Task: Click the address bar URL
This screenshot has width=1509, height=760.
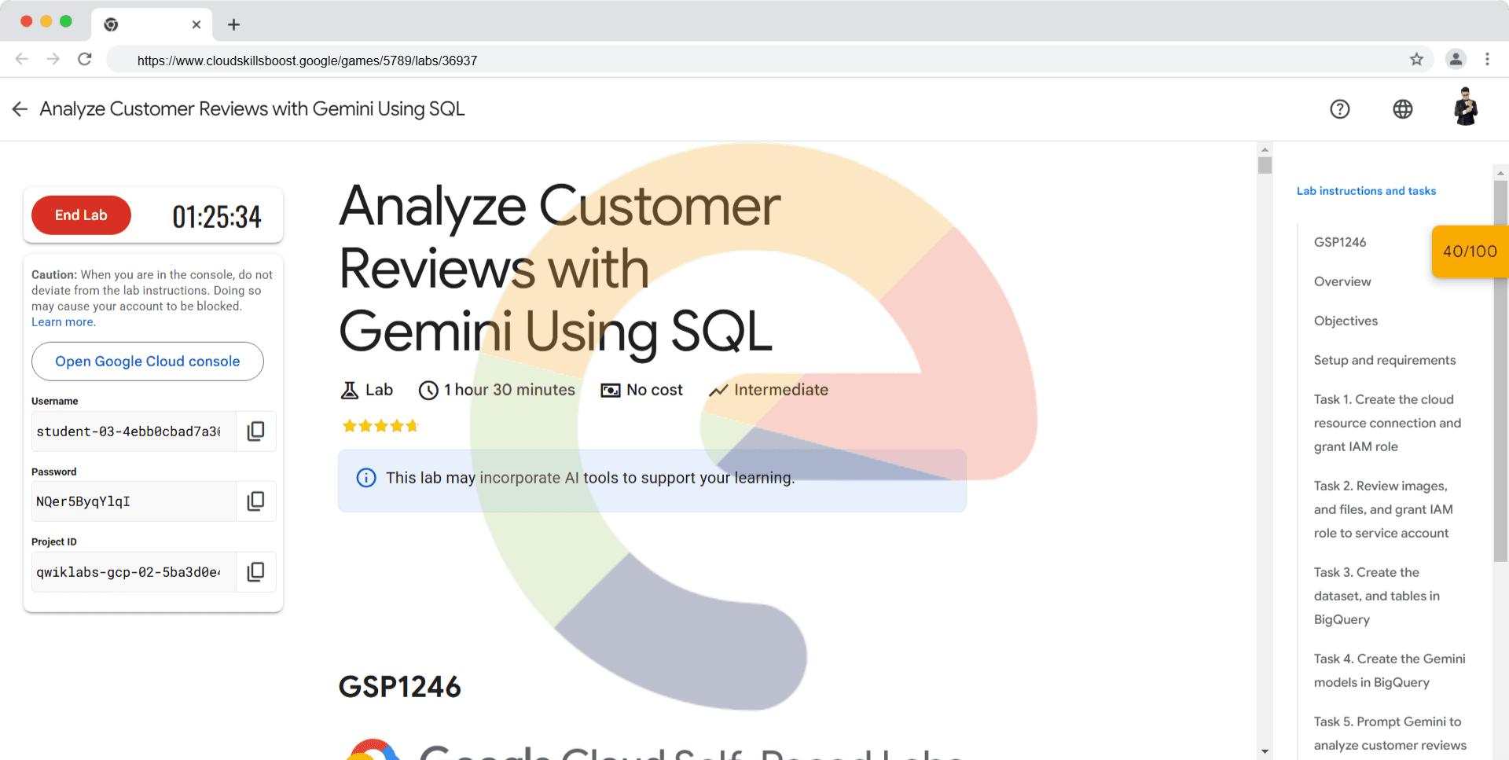Action: pos(307,61)
